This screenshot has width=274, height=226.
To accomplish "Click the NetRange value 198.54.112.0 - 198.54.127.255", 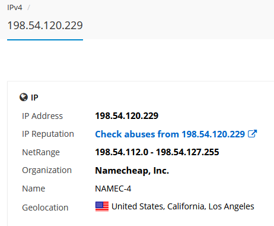I will (x=157, y=152).
